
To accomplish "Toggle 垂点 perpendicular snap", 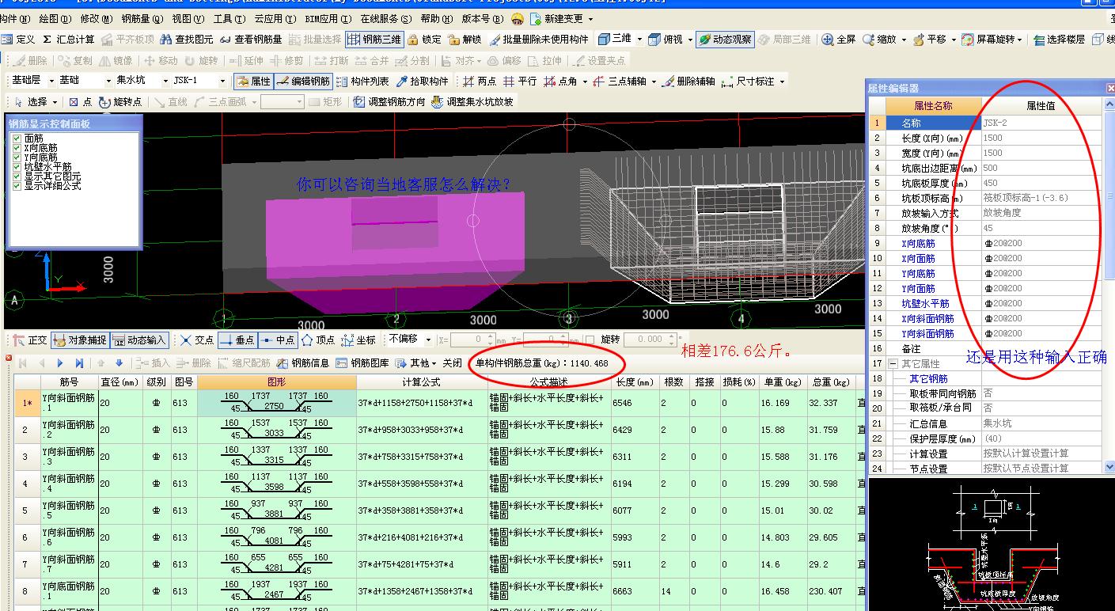I will click(237, 340).
